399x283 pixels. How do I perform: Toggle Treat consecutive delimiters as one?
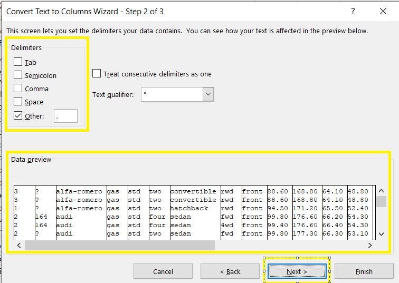(x=97, y=73)
